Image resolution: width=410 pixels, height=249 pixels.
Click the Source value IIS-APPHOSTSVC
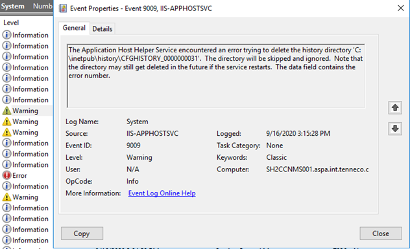[x=152, y=133]
